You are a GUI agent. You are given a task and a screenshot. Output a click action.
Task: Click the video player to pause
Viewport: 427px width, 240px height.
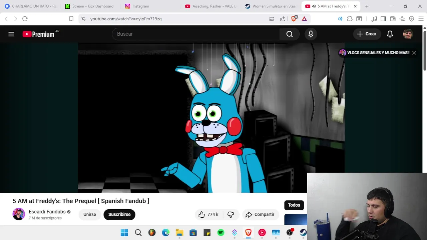[x=211, y=118]
